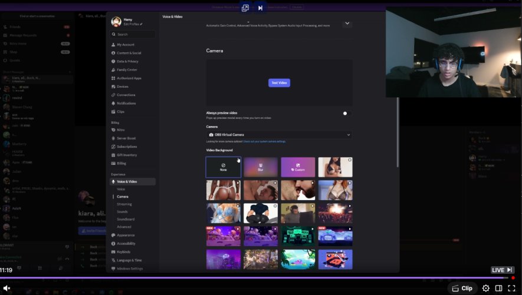Switch to the Soundboard sub-section
Viewport: 522px width, 295px height.
[x=126, y=219]
